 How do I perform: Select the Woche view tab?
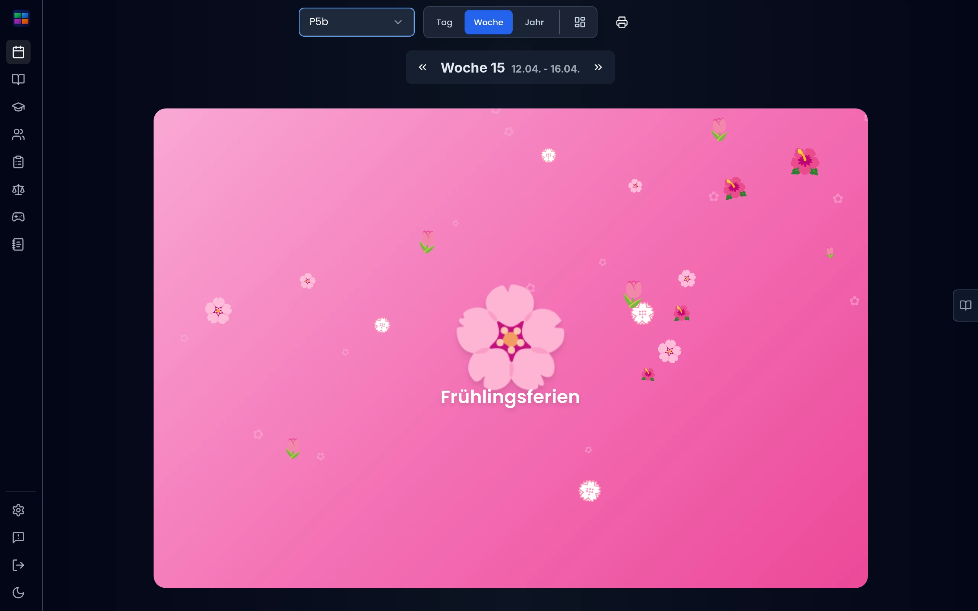tap(488, 22)
